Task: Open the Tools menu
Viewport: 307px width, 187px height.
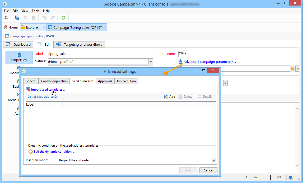Action: (35, 11)
